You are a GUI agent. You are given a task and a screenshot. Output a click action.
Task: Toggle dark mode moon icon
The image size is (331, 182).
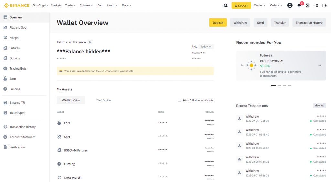pyautogui.click(x=326, y=5)
